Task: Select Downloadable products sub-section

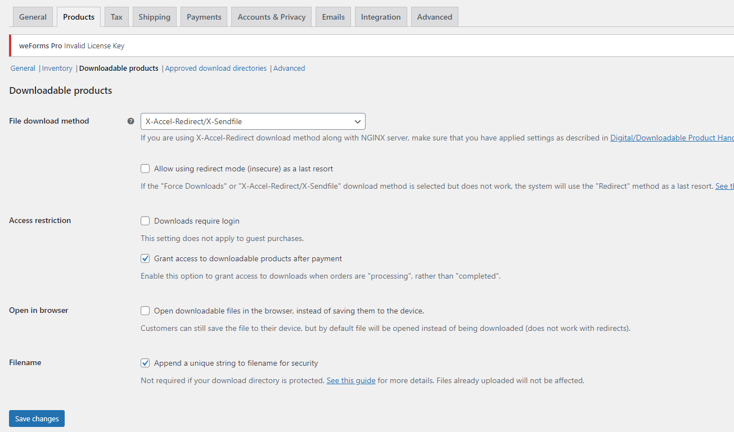Action: point(119,68)
